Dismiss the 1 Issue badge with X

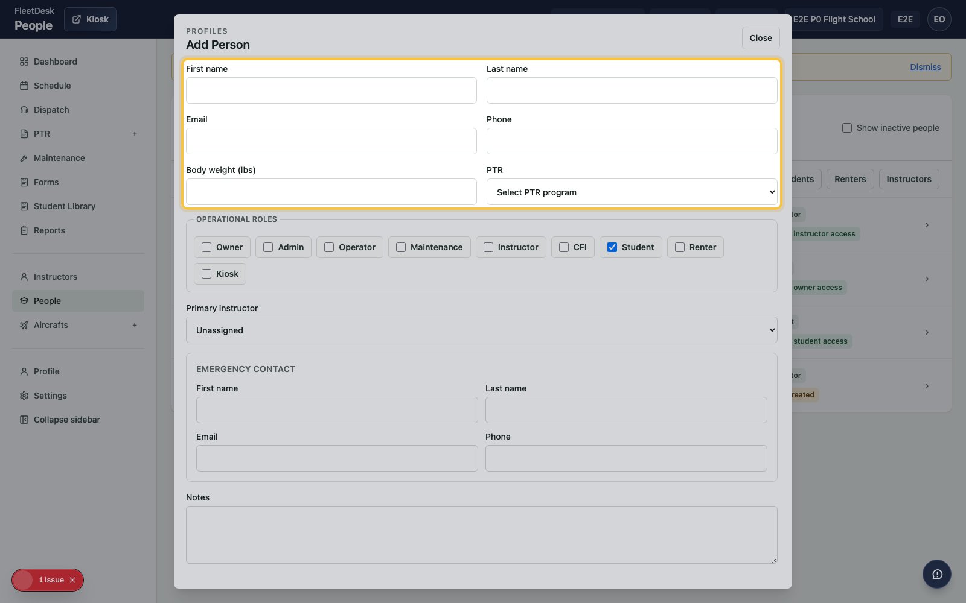(72, 580)
